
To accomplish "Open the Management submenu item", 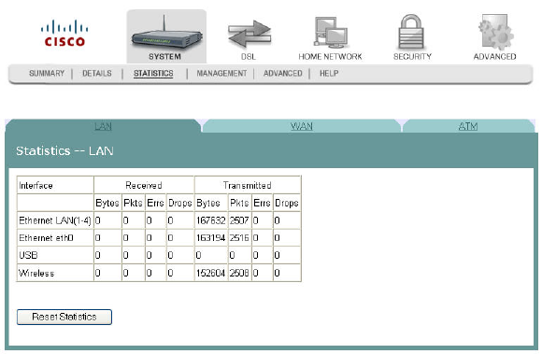I will click(x=221, y=73).
